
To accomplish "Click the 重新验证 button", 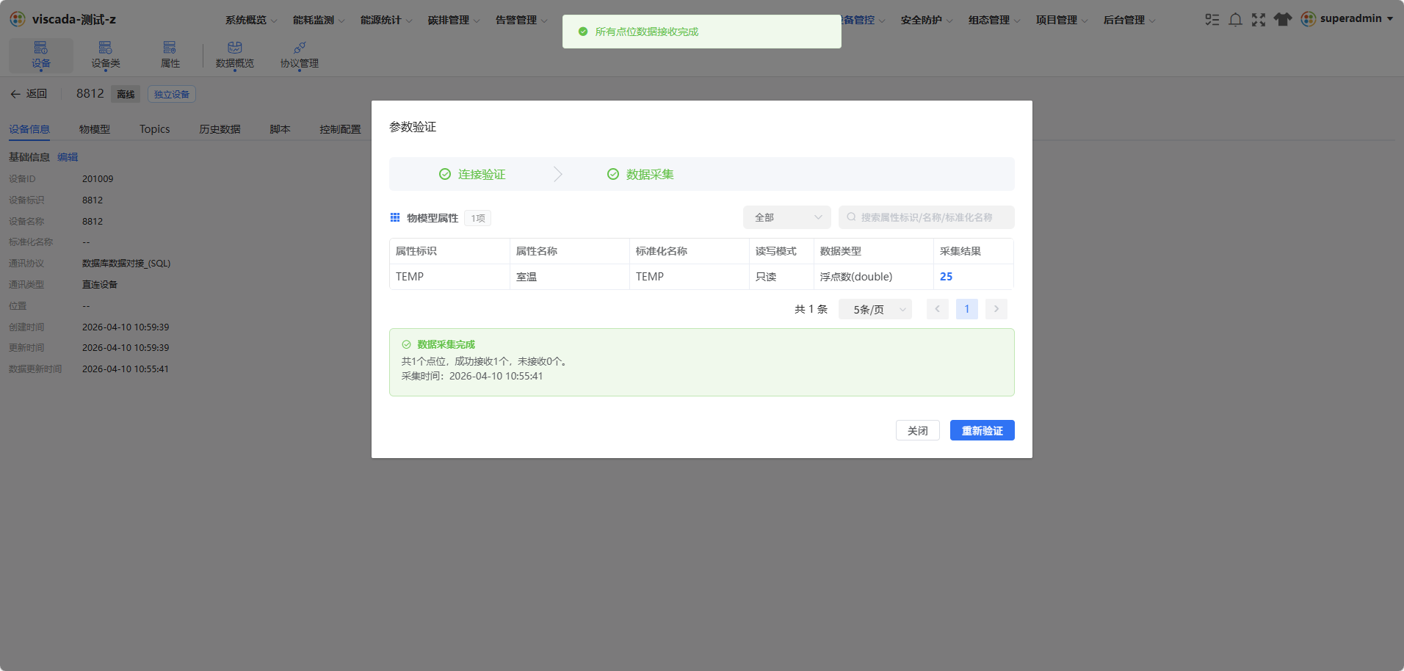I will [x=983, y=430].
